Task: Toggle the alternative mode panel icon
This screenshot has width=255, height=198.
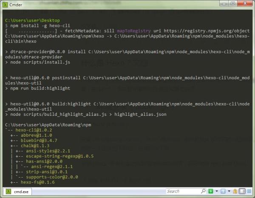Action: click(242, 191)
